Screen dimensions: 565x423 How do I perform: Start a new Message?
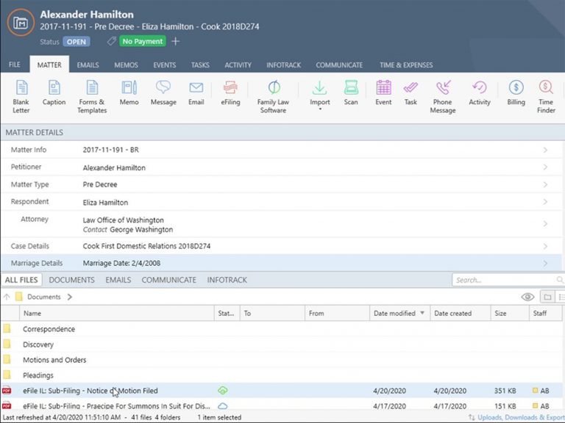[163, 93]
